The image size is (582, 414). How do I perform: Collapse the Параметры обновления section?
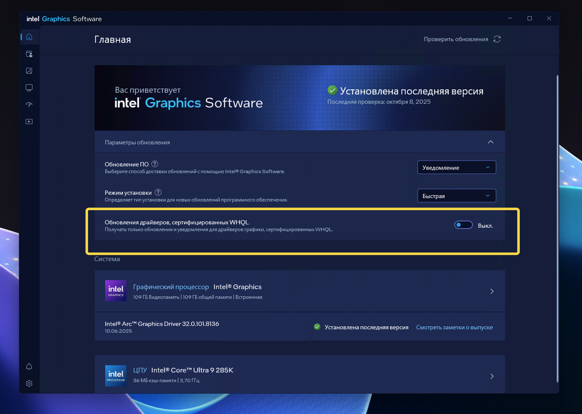490,142
